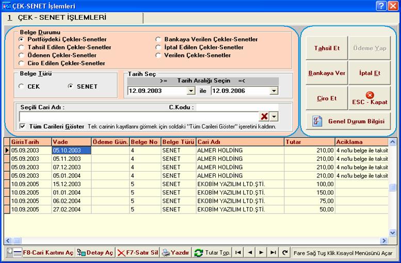Click the Ciro Et button
The image size is (401, 263).
pyautogui.click(x=327, y=98)
